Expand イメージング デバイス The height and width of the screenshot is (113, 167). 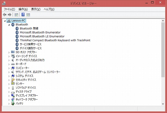(x=9, y=56)
